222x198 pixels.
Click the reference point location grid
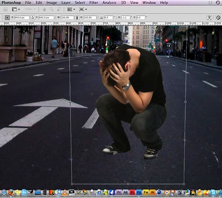pyautogui.click(x=7, y=17)
